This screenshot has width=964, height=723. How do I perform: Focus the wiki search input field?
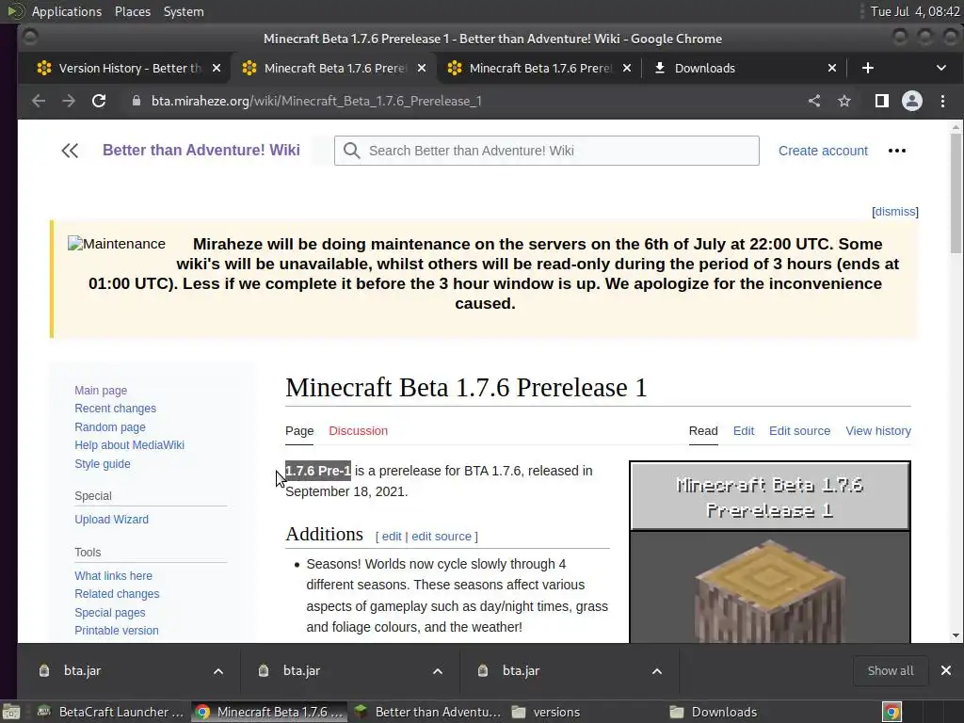point(547,151)
